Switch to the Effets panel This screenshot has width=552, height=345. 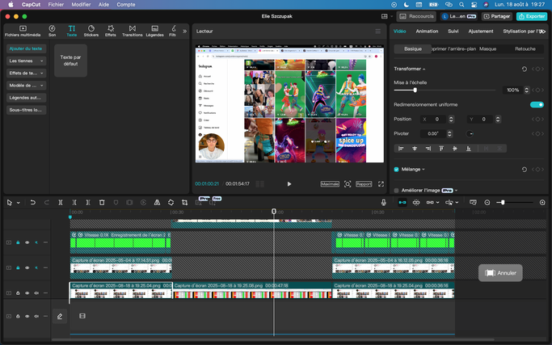[111, 31]
